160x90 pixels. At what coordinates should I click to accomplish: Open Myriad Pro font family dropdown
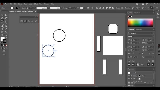152,33
